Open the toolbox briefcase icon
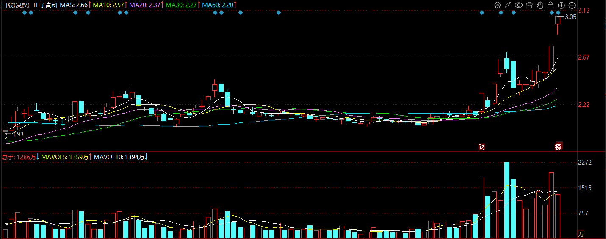Image resolution: width=606 pixels, height=239 pixels. point(529,5)
